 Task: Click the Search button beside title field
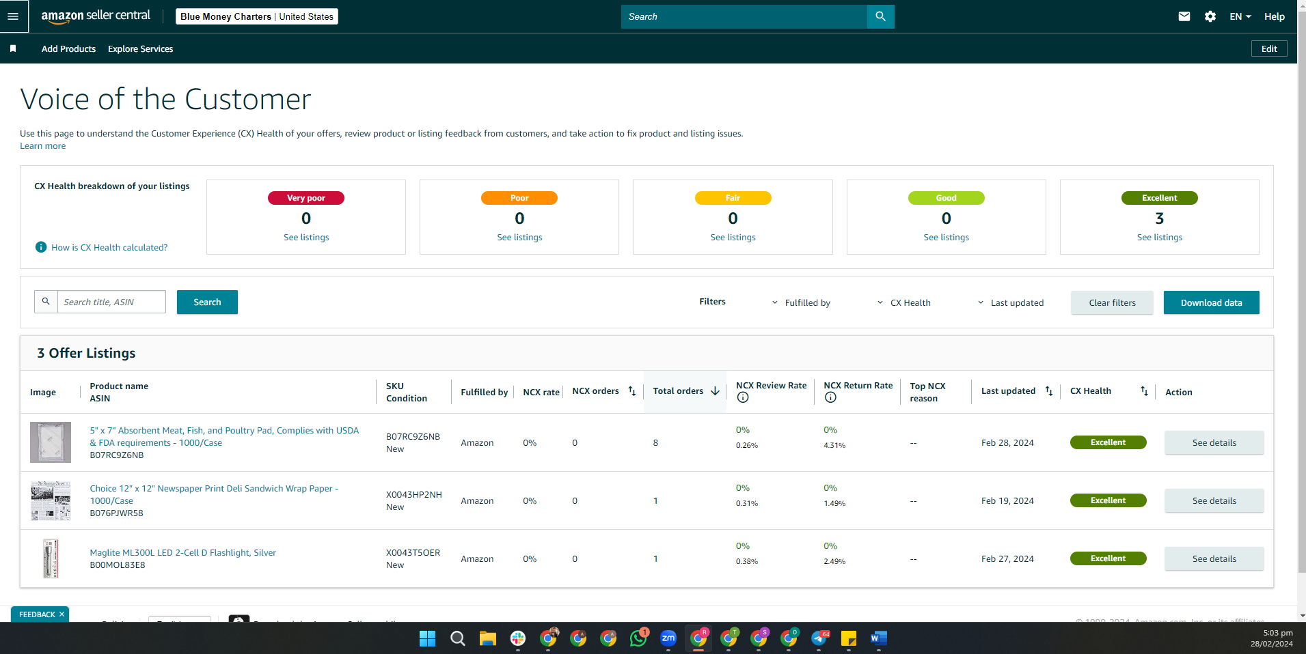[x=207, y=302]
